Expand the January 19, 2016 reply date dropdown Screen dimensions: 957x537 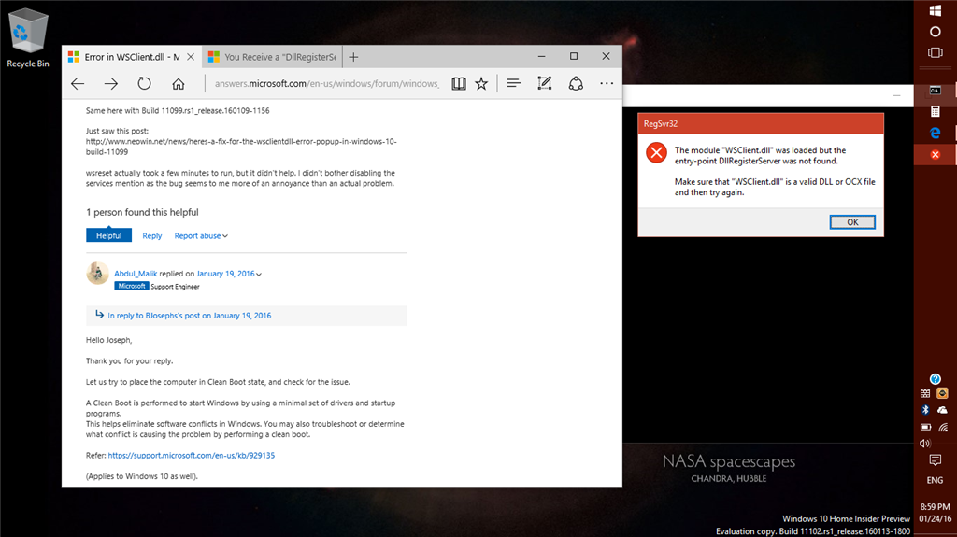pos(229,274)
